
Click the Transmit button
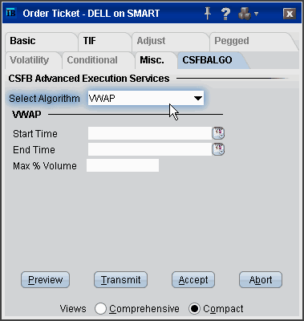coord(120,280)
